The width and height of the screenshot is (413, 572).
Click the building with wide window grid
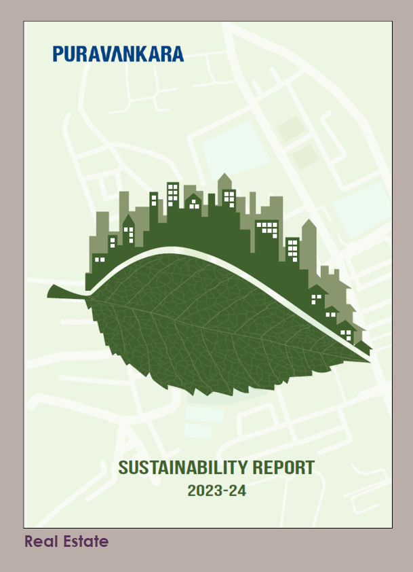[x=267, y=229]
